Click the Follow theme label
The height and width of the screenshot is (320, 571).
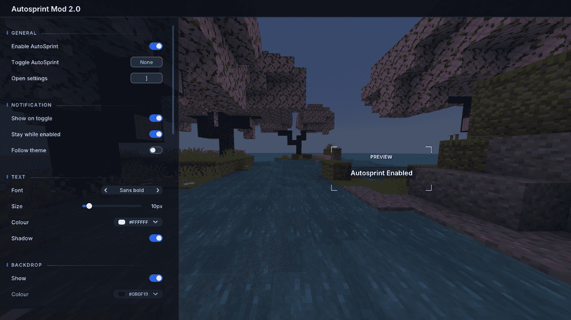pos(28,150)
